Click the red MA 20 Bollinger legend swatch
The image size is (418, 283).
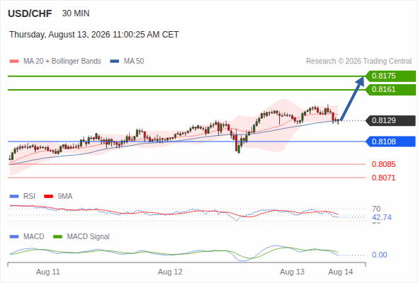click(x=14, y=62)
